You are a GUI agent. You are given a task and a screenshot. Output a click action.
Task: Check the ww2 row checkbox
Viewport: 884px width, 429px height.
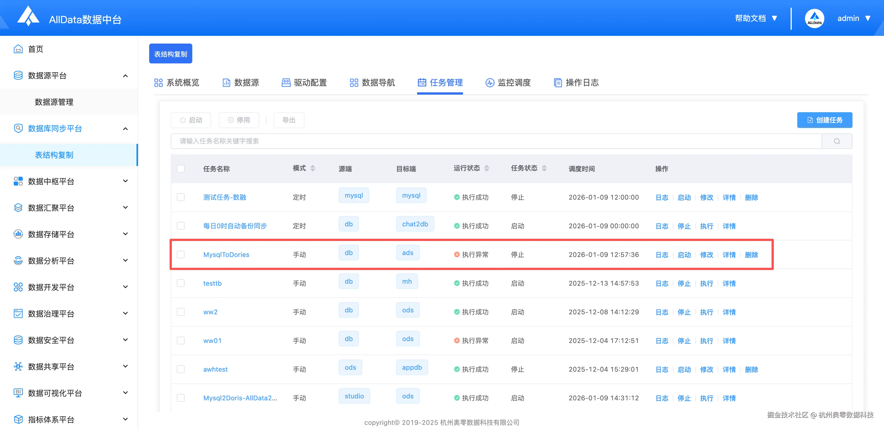[x=180, y=312]
